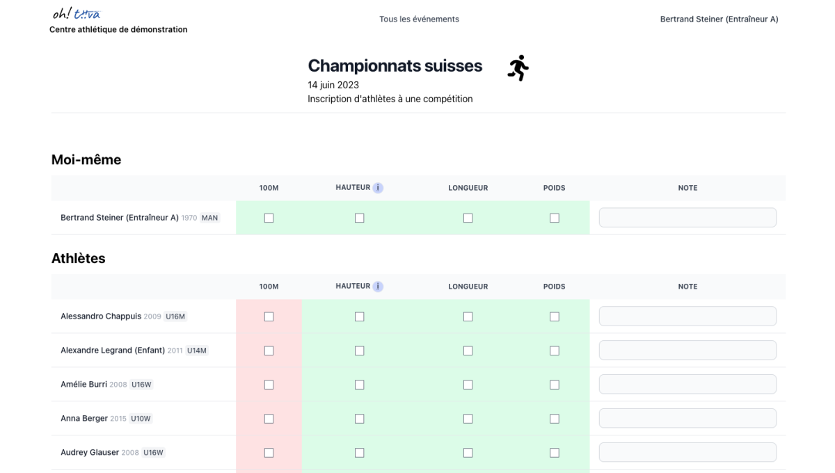Screen dimensions: 835x473
Task: Click Centre athlétique de démonstration title
Action: tap(118, 30)
